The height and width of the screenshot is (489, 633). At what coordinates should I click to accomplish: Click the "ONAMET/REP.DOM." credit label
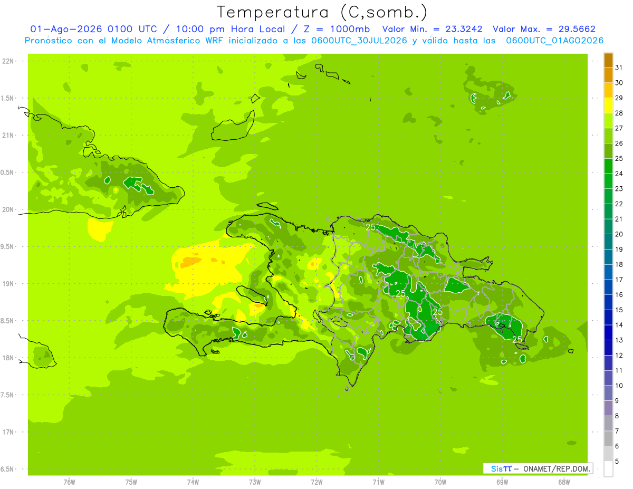pos(557,468)
